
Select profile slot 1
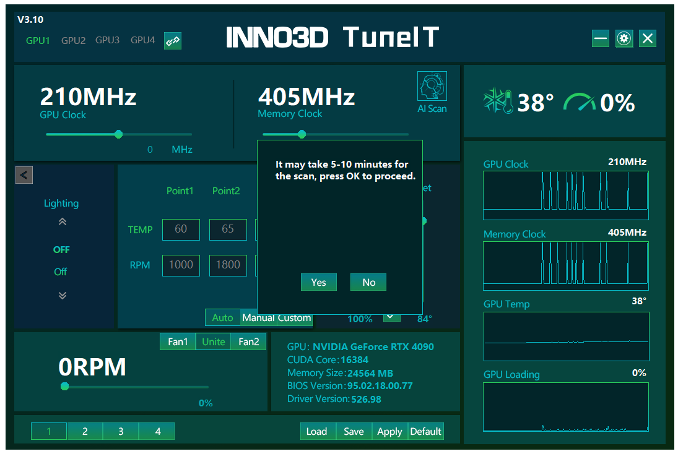49,431
